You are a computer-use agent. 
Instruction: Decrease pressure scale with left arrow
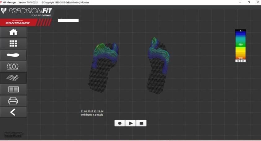pyautogui.click(x=238, y=61)
